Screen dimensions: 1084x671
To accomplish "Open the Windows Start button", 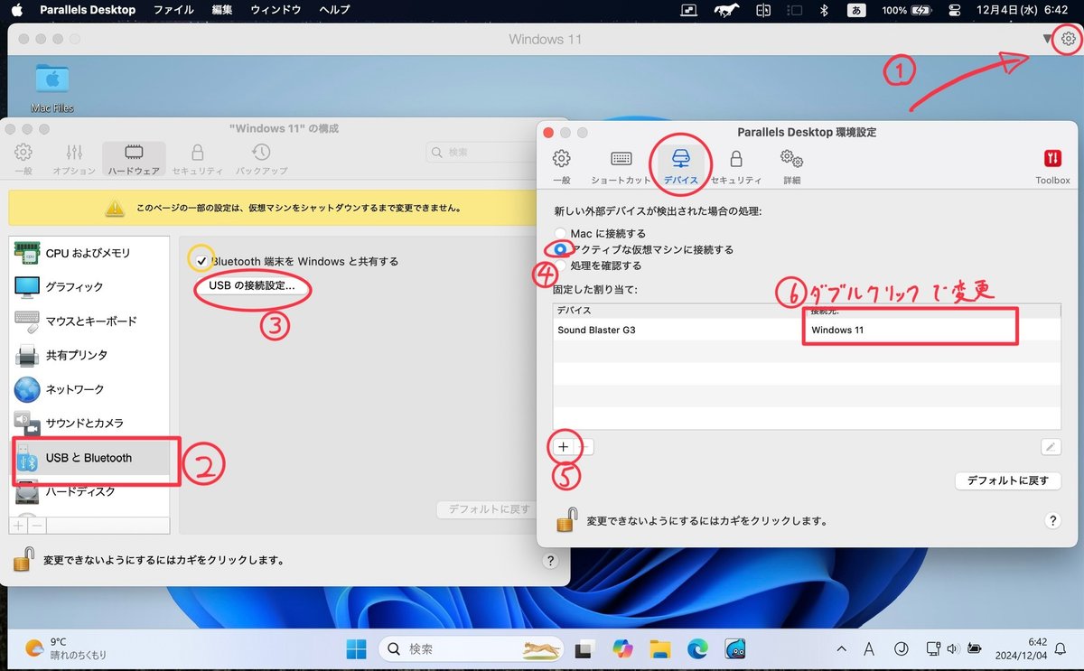I will point(356,648).
